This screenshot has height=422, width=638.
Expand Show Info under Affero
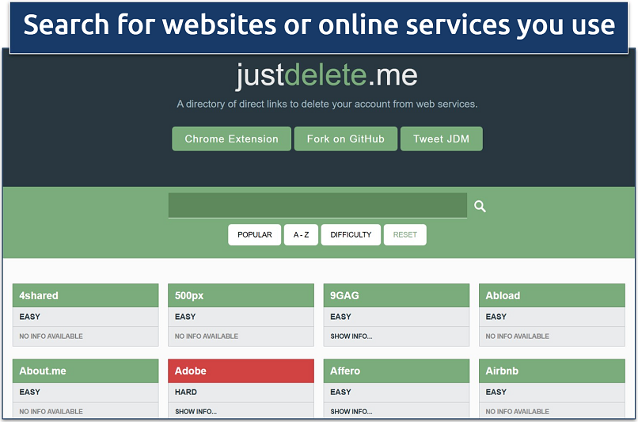point(351,412)
